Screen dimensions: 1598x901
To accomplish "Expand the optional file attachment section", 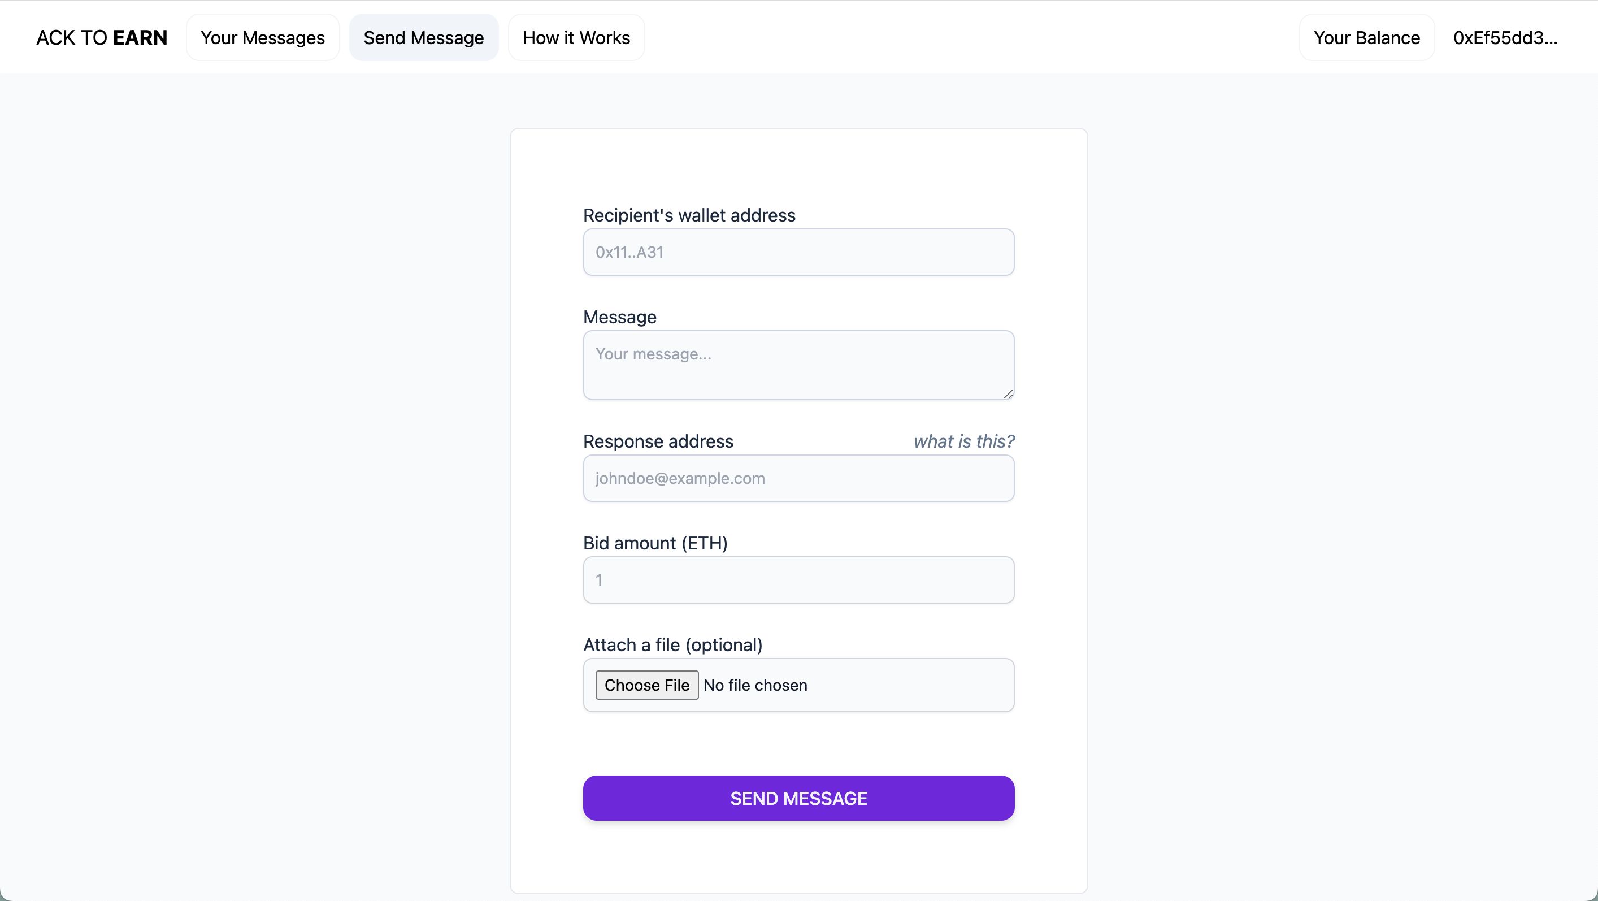I will [648, 685].
